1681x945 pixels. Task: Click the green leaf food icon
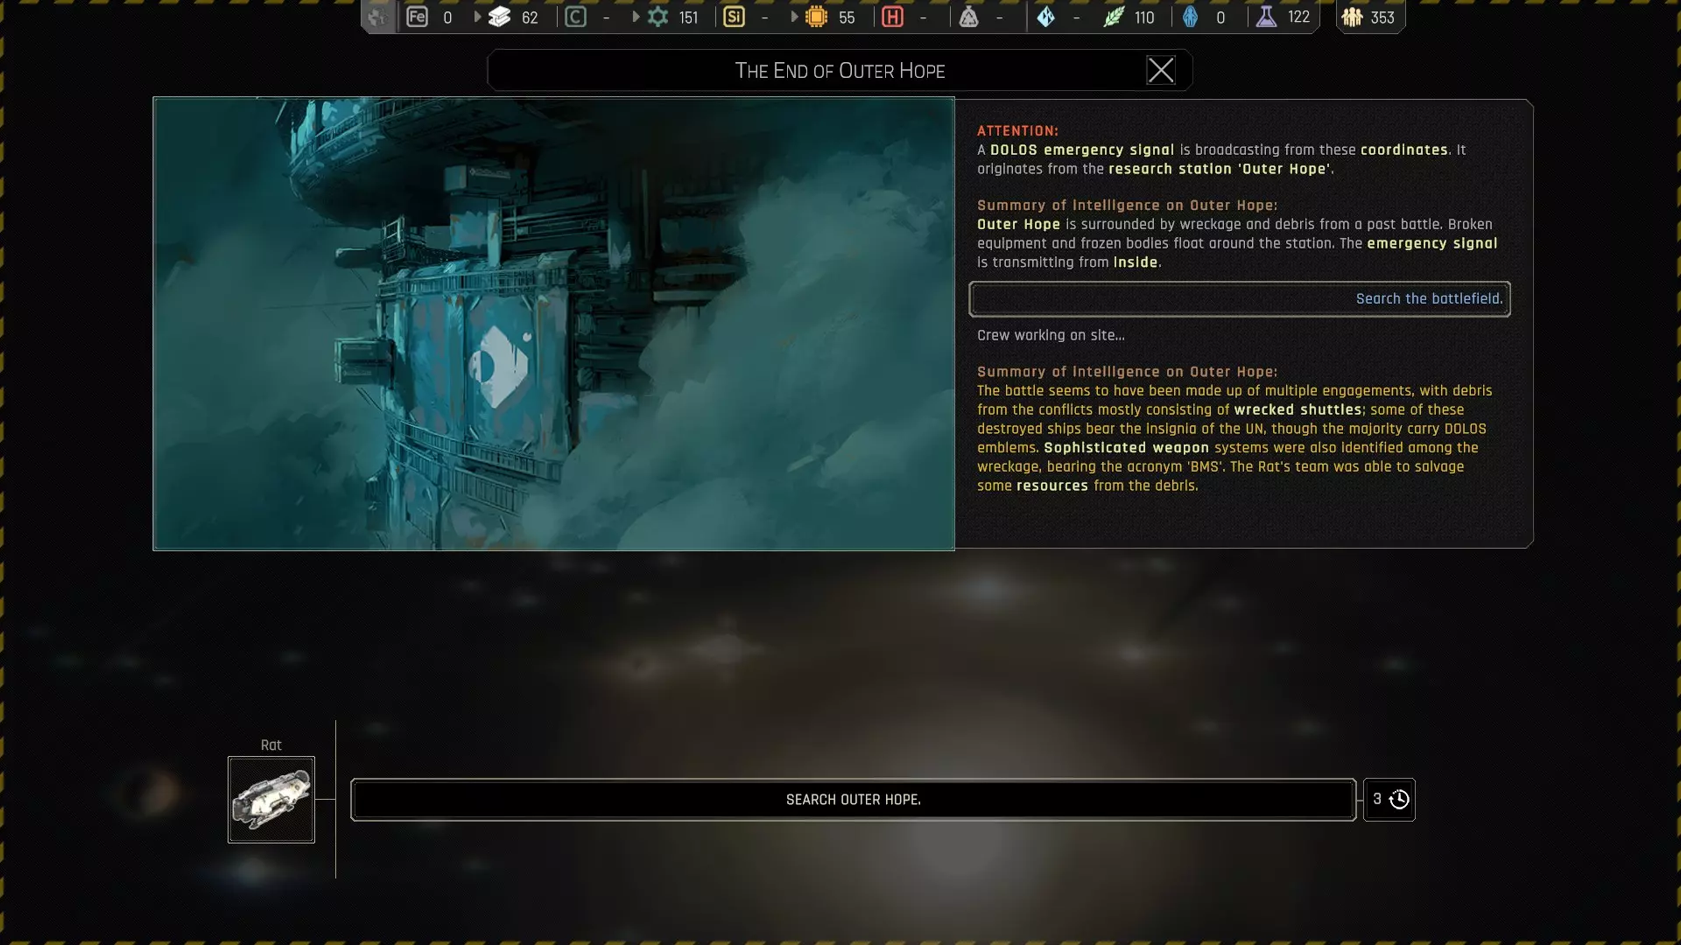pyautogui.click(x=1113, y=17)
